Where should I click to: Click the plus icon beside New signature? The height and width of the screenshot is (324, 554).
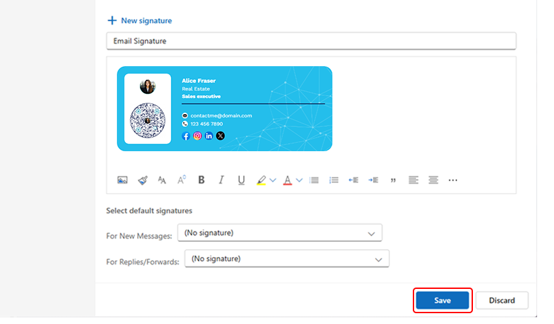tap(112, 20)
